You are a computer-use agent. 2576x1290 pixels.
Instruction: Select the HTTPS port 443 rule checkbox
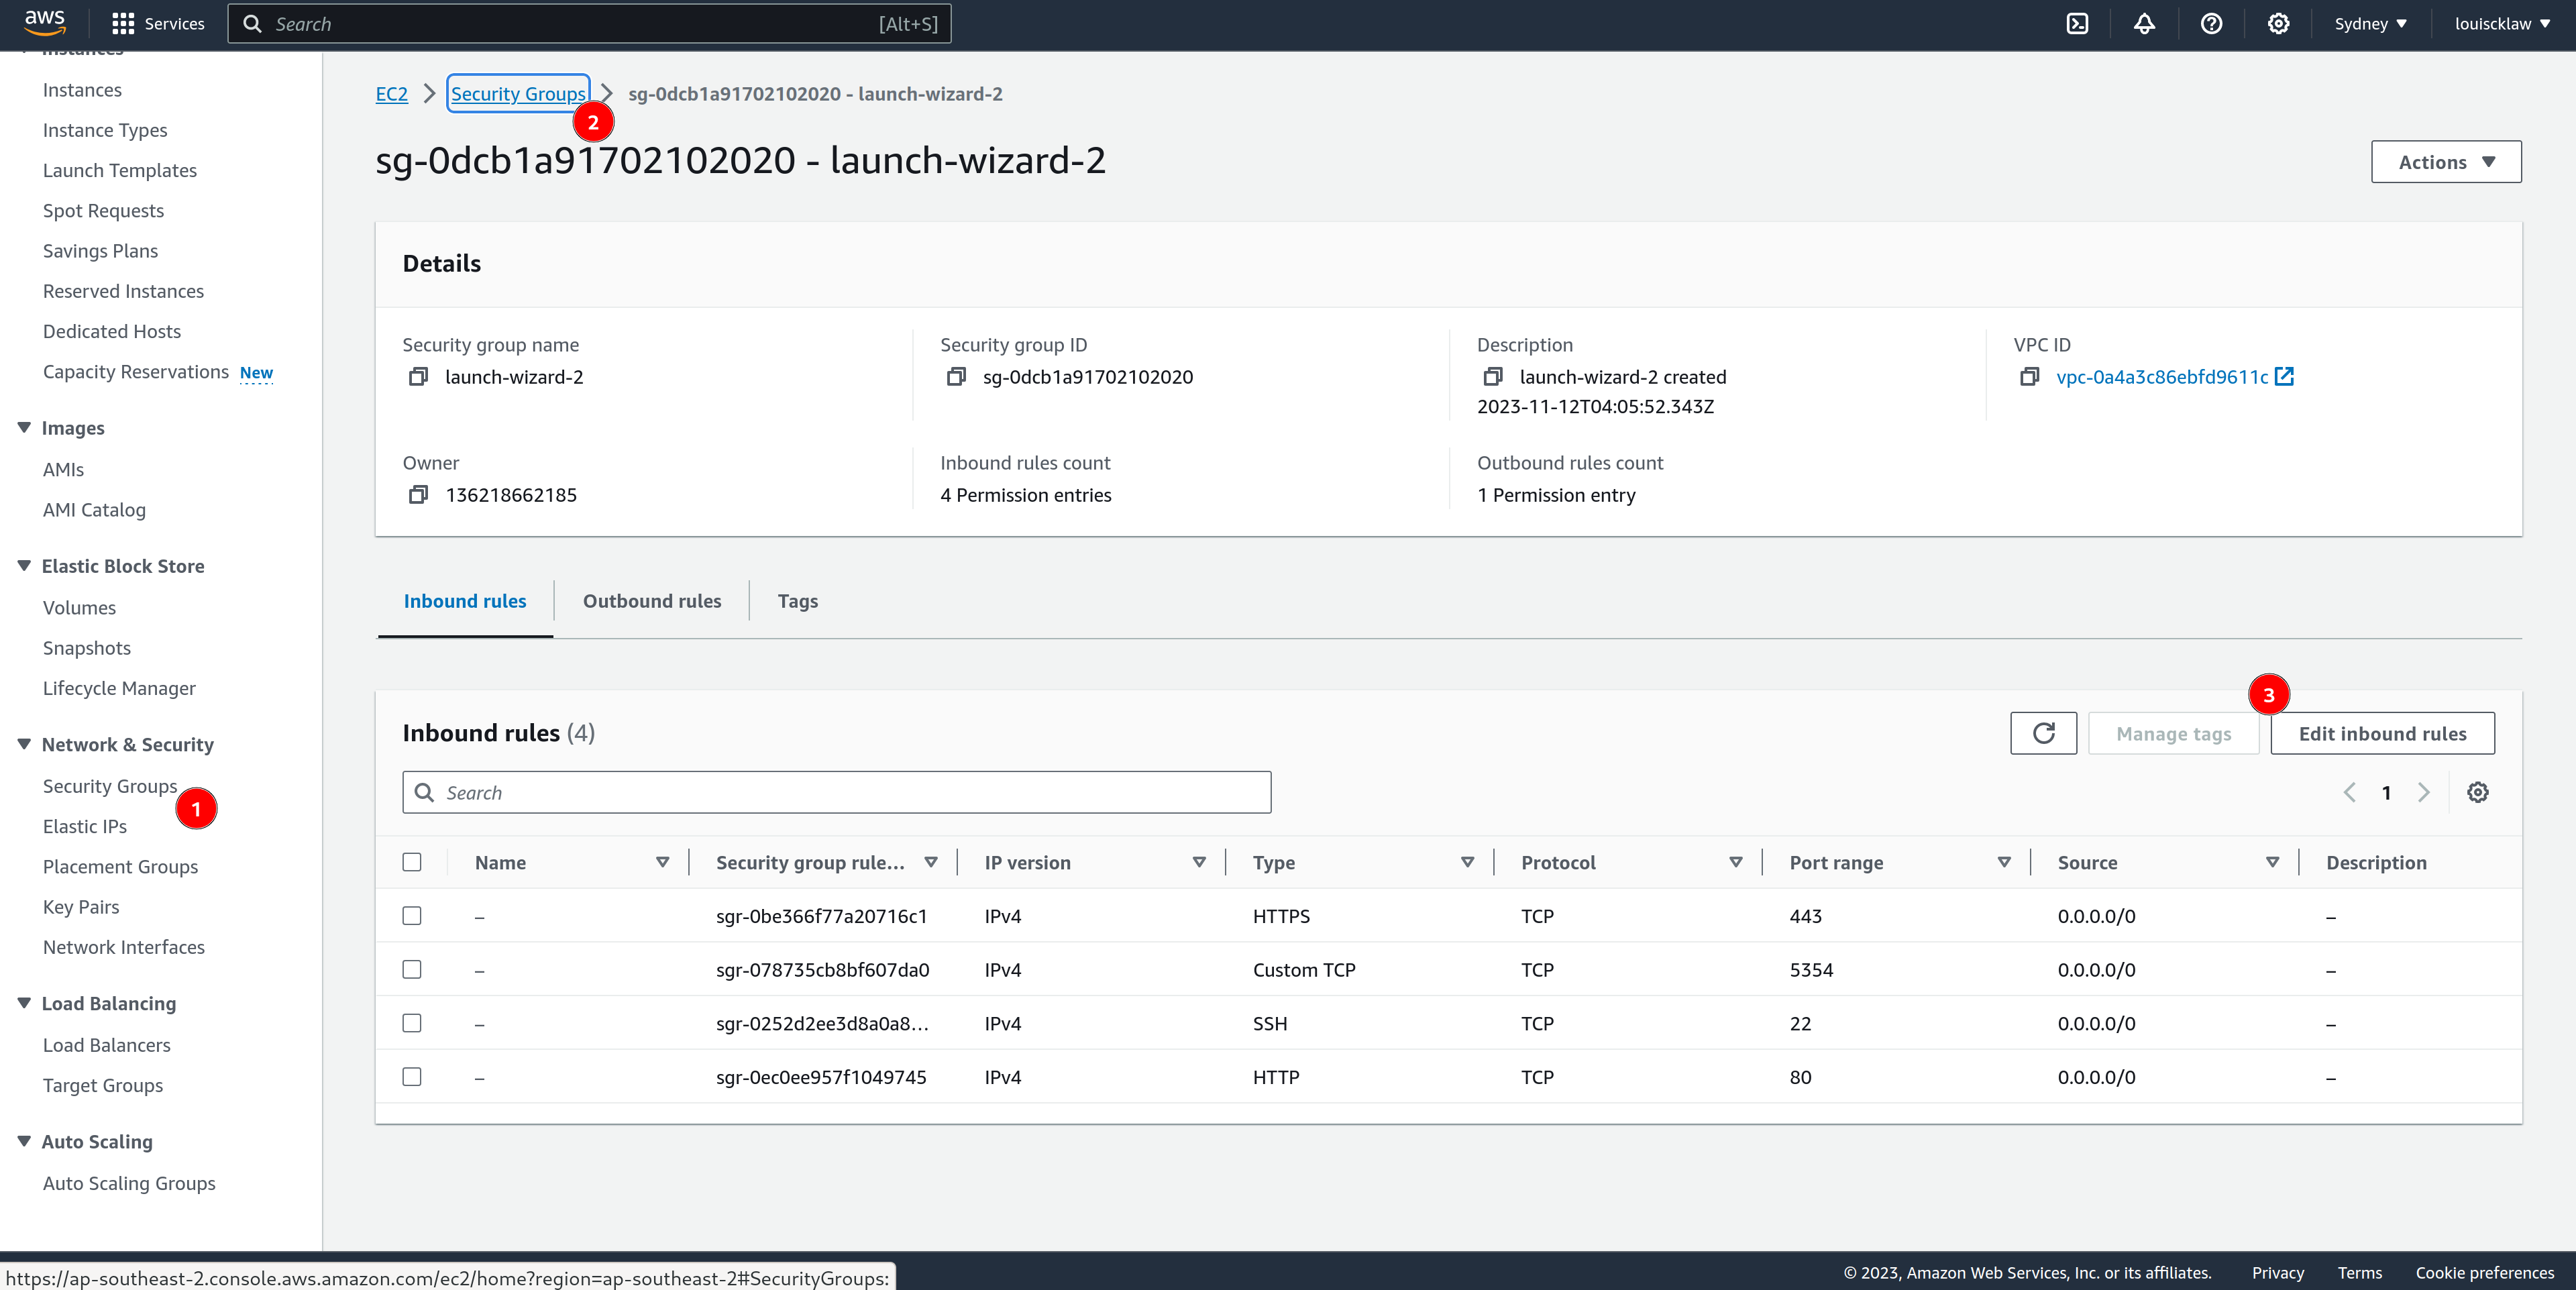point(412,916)
